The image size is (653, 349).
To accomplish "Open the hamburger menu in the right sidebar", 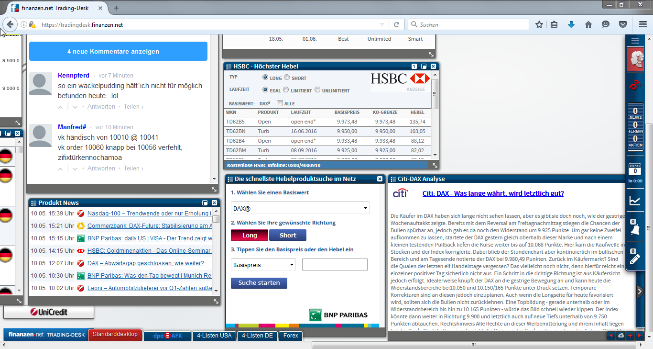I will (635, 41).
